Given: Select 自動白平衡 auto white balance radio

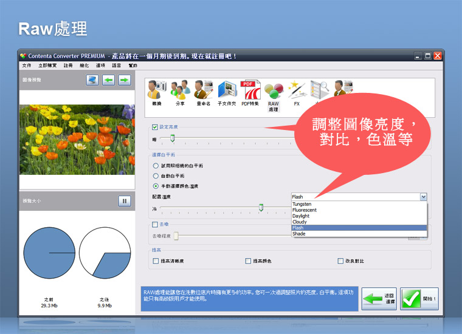Looking at the screenshot, I should (x=156, y=176).
